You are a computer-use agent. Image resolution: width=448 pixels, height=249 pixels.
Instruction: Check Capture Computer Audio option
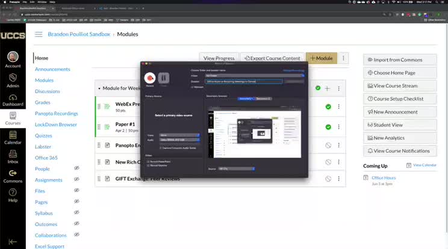[161, 148]
